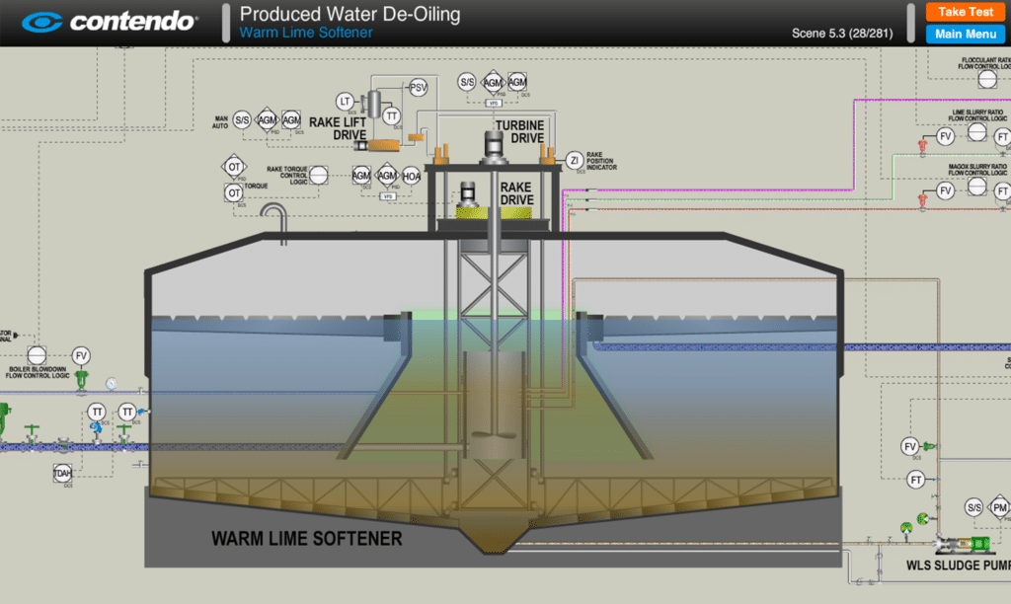
Task: Click the Produced Water De-Oiling title
Action: 350,14
